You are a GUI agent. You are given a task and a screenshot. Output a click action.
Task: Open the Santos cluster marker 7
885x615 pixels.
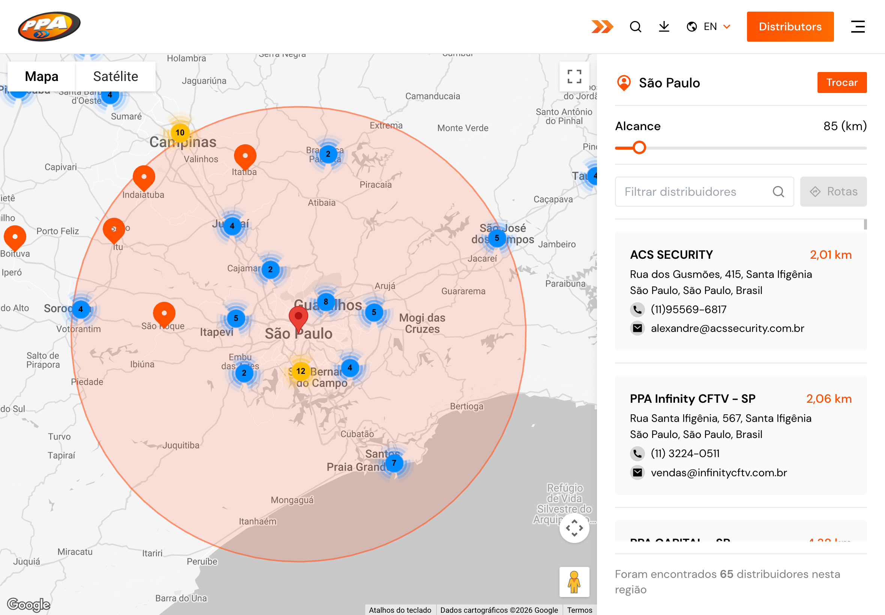click(394, 463)
